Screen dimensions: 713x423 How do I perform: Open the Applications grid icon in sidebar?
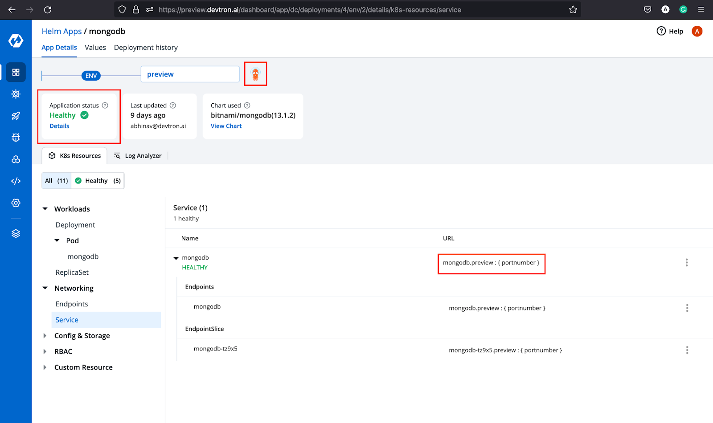16,72
